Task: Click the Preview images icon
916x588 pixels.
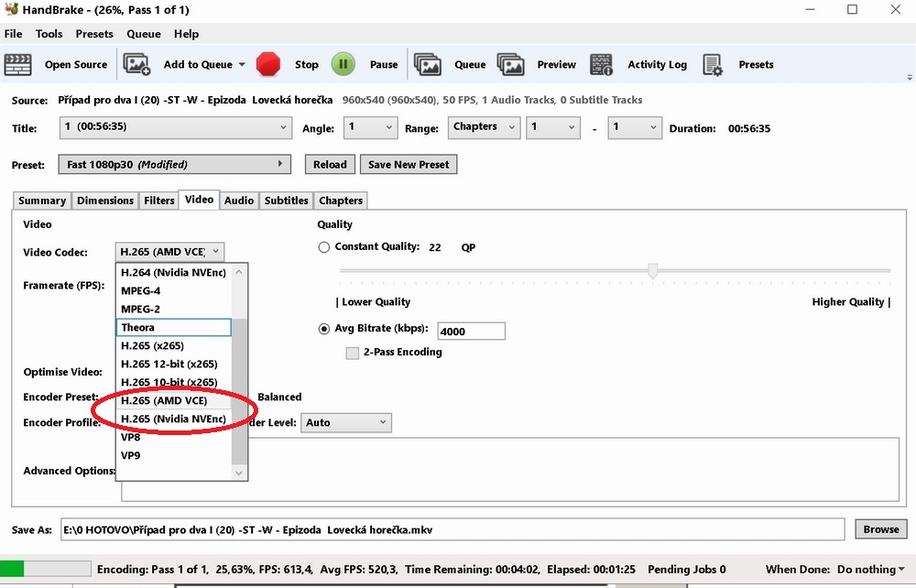Action: click(510, 64)
